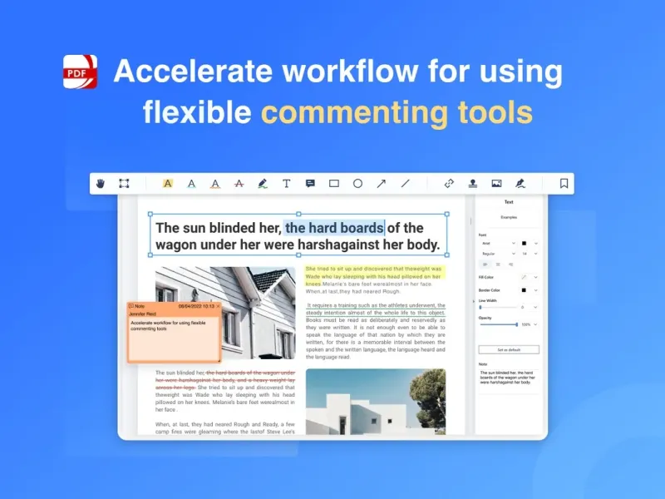Click the Opacity slider
This screenshot has height=499, width=665.
tap(499, 324)
